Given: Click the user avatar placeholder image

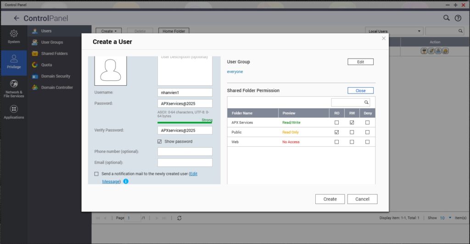Looking at the screenshot, I should pyautogui.click(x=111, y=70).
